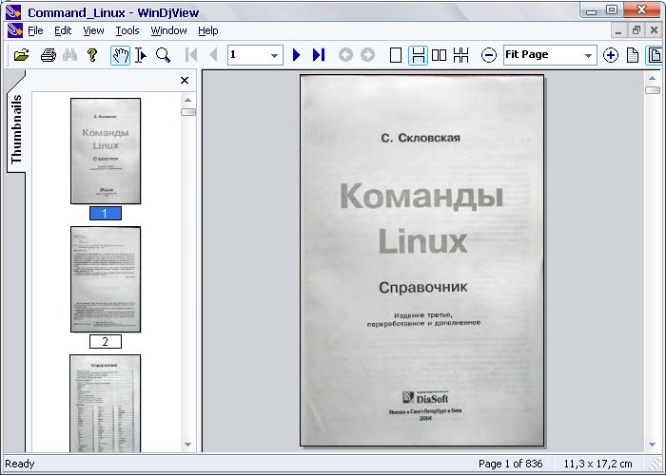This screenshot has width=666, height=475.
Task: Open the Fit Page zoom dropdown
Action: 588,55
